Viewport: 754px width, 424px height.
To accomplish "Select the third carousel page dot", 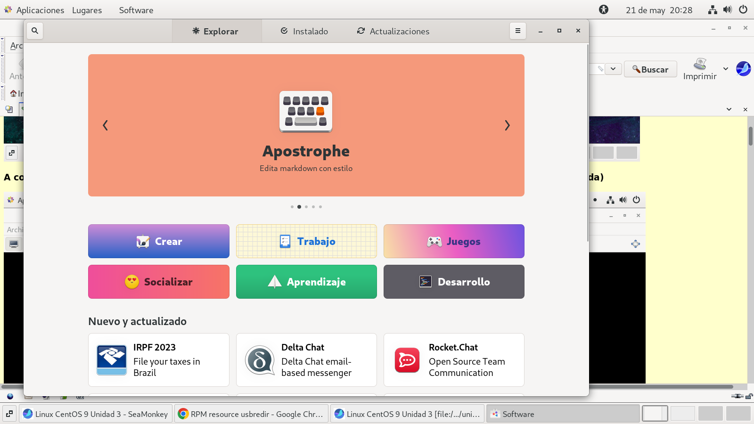I will 306,207.
